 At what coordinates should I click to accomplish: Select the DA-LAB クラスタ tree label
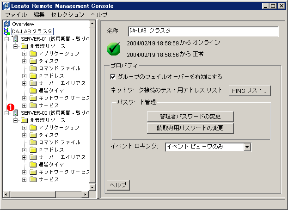[32, 31]
